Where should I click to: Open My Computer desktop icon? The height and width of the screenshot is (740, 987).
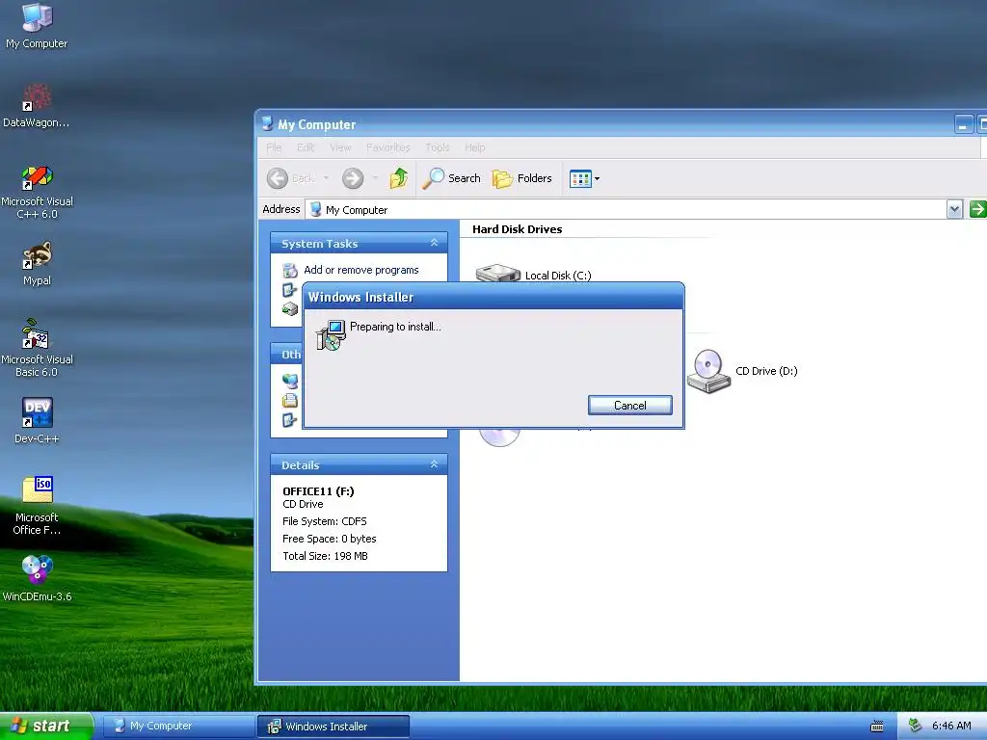tap(37, 26)
